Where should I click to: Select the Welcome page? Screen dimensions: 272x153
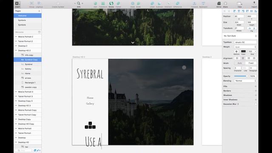[28, 16]
